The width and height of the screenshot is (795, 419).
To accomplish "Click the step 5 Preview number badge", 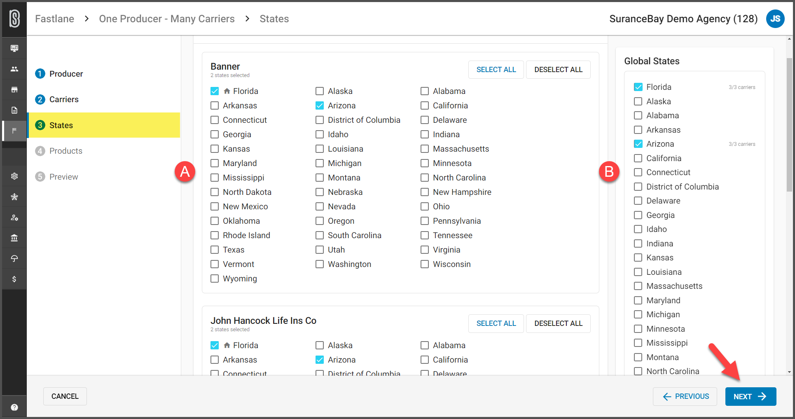I will click(x=40, y=177).
